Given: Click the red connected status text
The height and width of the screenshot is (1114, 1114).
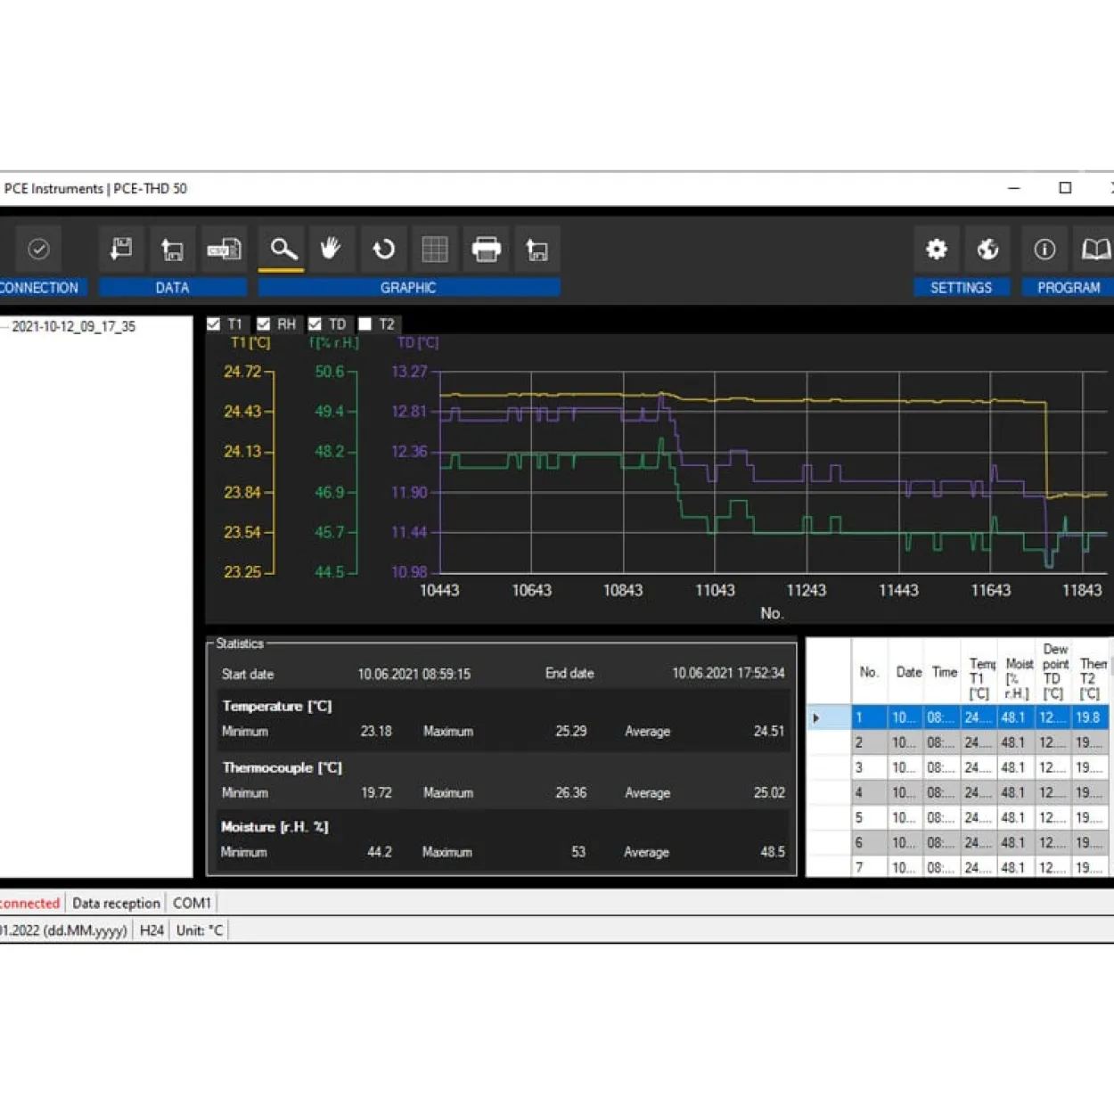Looking at the screenshot, I should click(x=30, y=903).
